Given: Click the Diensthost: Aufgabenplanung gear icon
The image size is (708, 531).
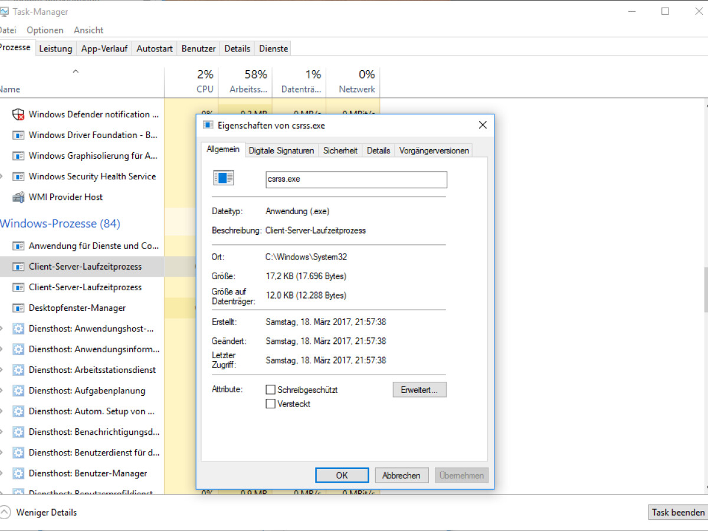Looking at the screenshot, I should click(x=18, y=391).
